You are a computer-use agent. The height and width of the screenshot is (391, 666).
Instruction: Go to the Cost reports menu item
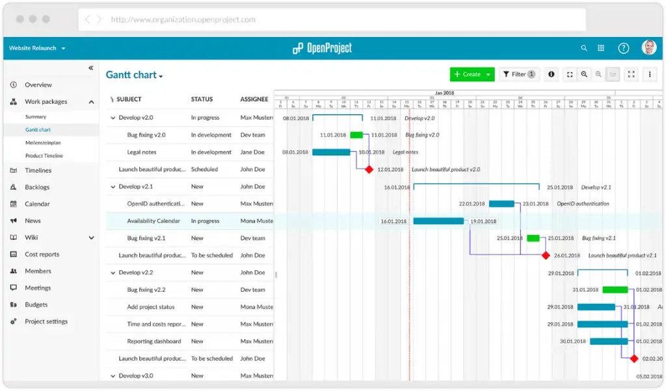pyautogui.click(x=42, y=254)
